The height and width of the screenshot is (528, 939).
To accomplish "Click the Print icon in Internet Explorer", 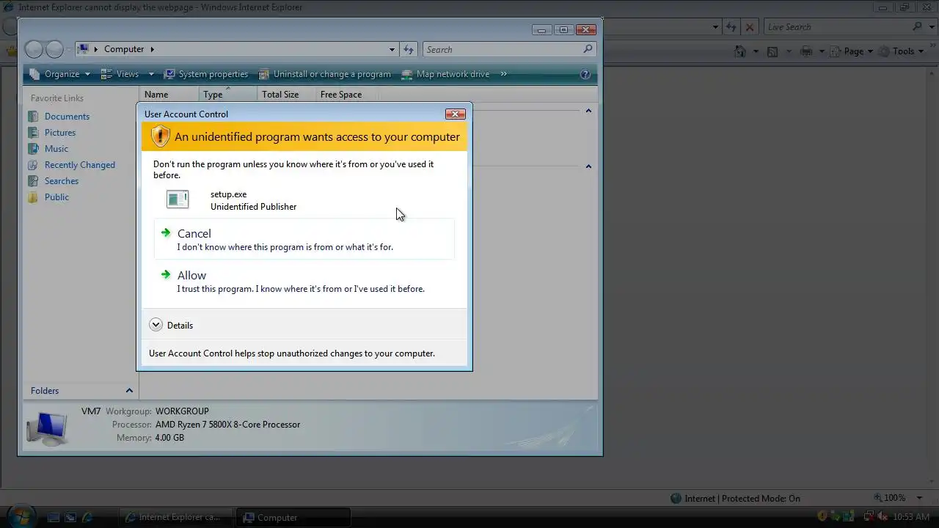I will click(807, 51).
